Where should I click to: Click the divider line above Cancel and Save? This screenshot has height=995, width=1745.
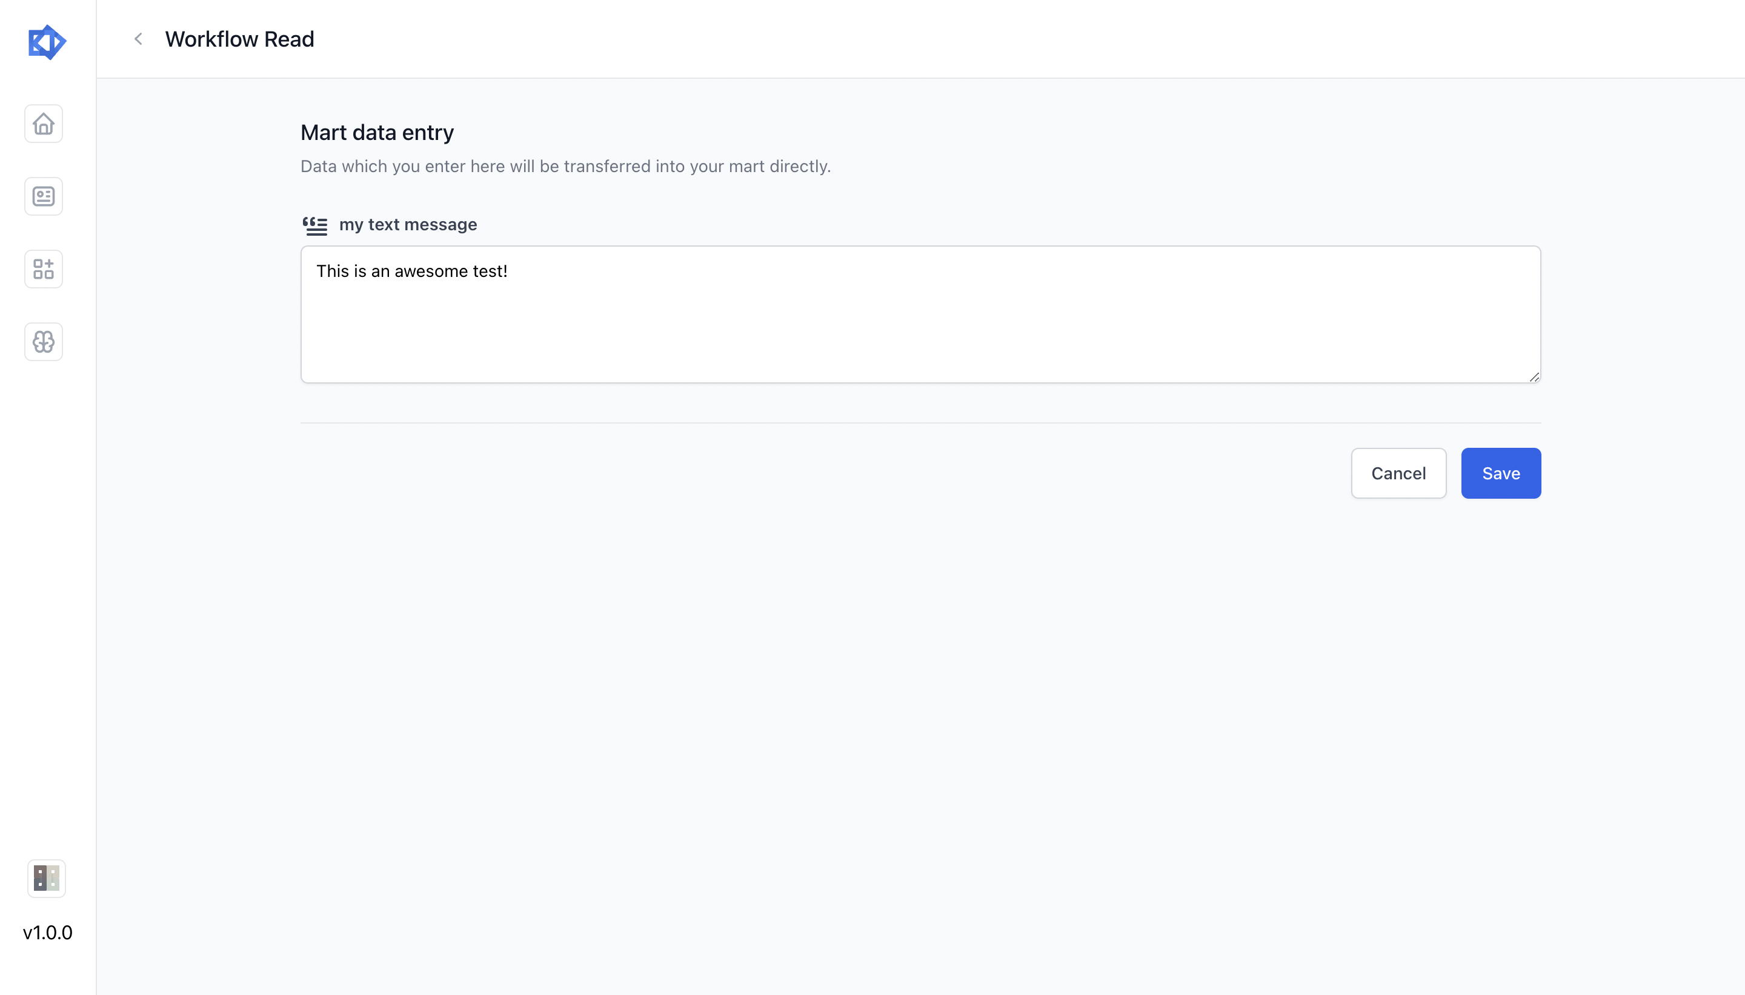(x=921, y=423)
